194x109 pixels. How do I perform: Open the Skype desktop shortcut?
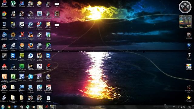31,78
